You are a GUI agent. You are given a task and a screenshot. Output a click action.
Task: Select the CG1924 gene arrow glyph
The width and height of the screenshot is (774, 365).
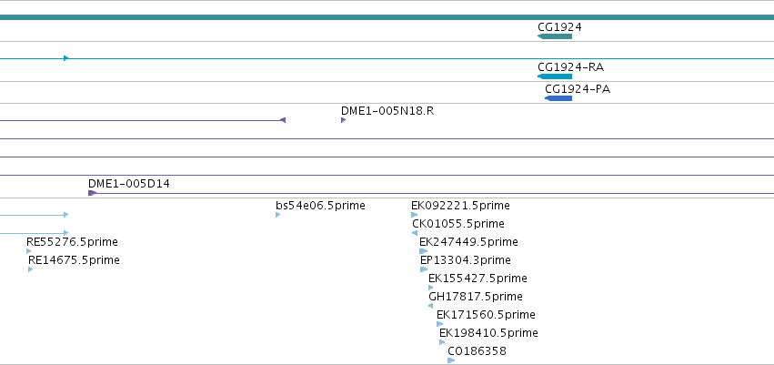[554, 36]
